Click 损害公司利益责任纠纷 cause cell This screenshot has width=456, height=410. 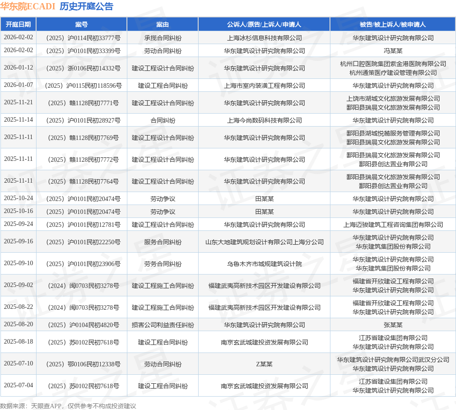[163, 325]
